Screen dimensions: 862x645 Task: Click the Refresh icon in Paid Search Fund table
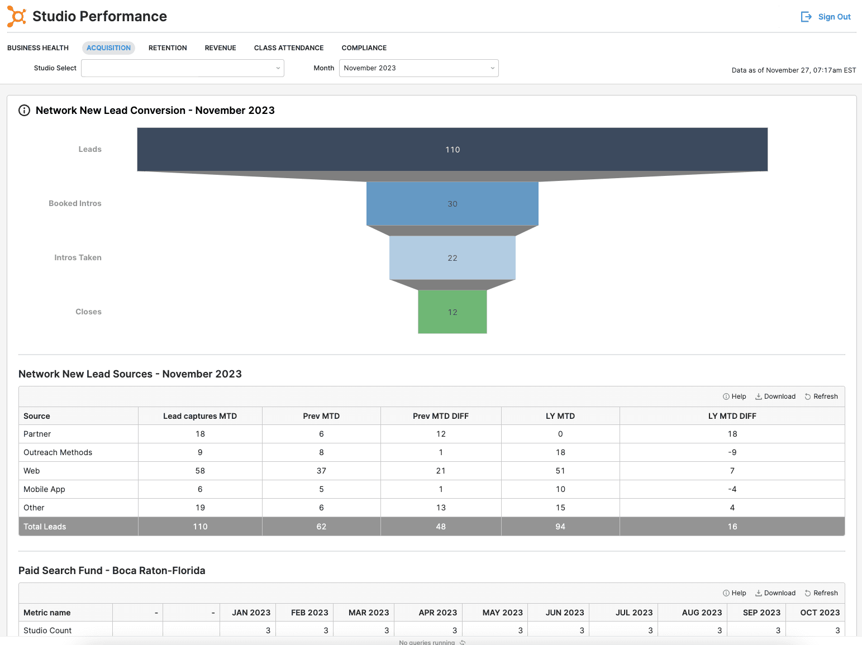(808, 593)
